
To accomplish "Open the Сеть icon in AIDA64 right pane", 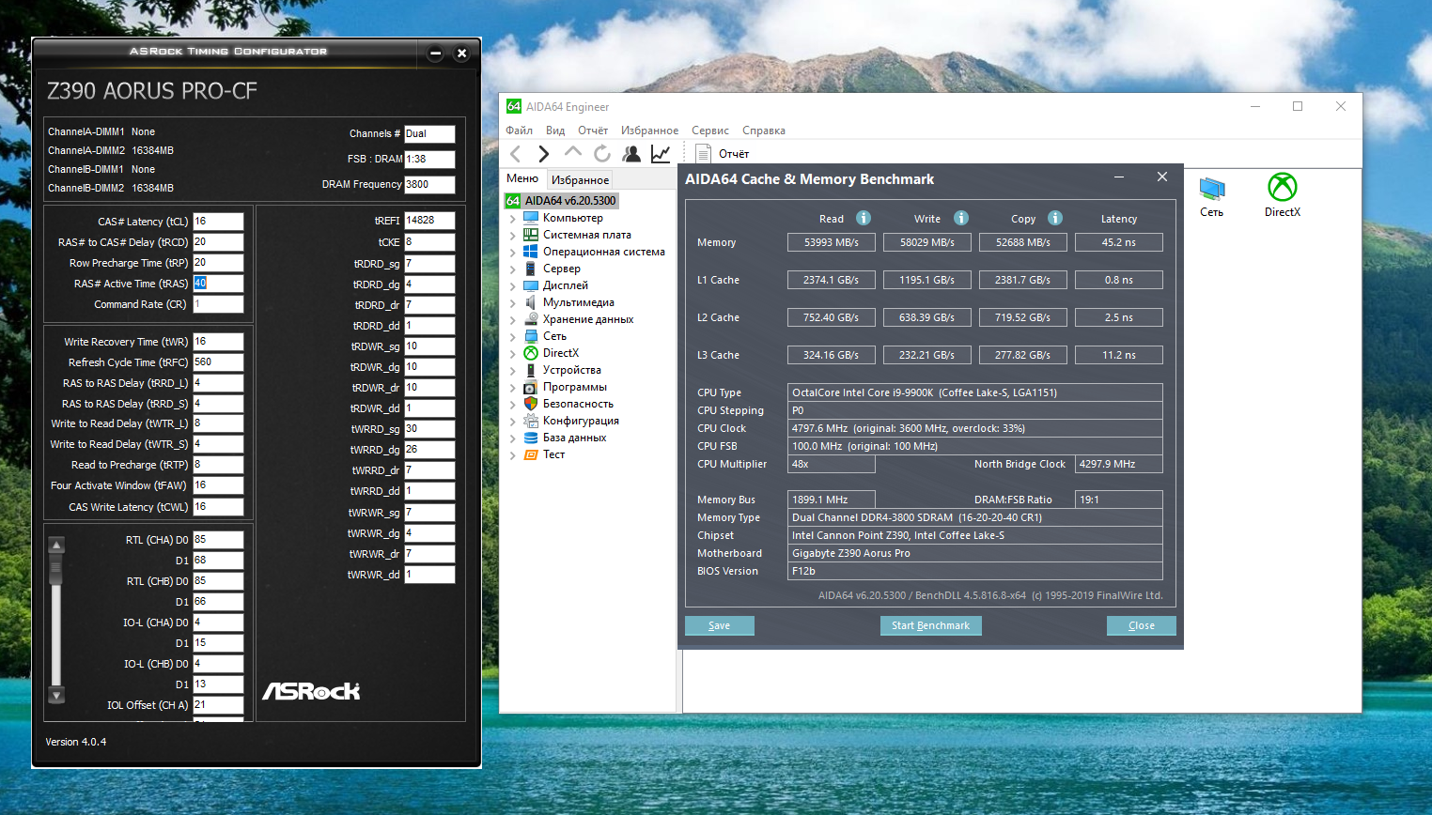I will (1211, 196).
